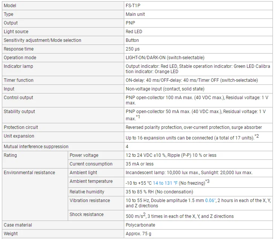Click the blue "14 to 131 °F" temperature text
Screen dimensions: 274x239
point(165,183)
